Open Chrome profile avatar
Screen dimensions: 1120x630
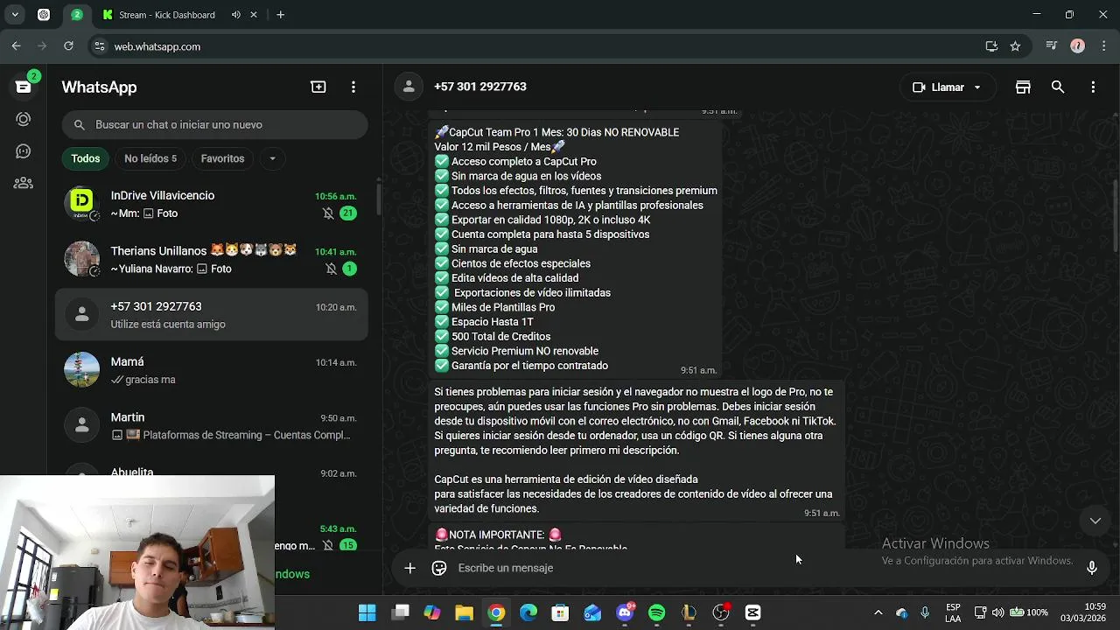pyautogui.click(x=1078, y=46)
